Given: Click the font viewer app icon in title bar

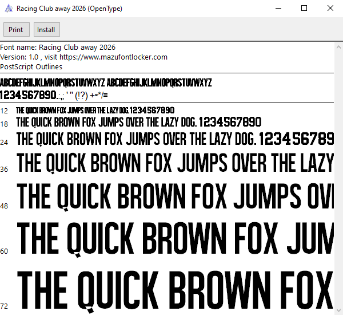Looking at the screenshot, I should (9, 9).
